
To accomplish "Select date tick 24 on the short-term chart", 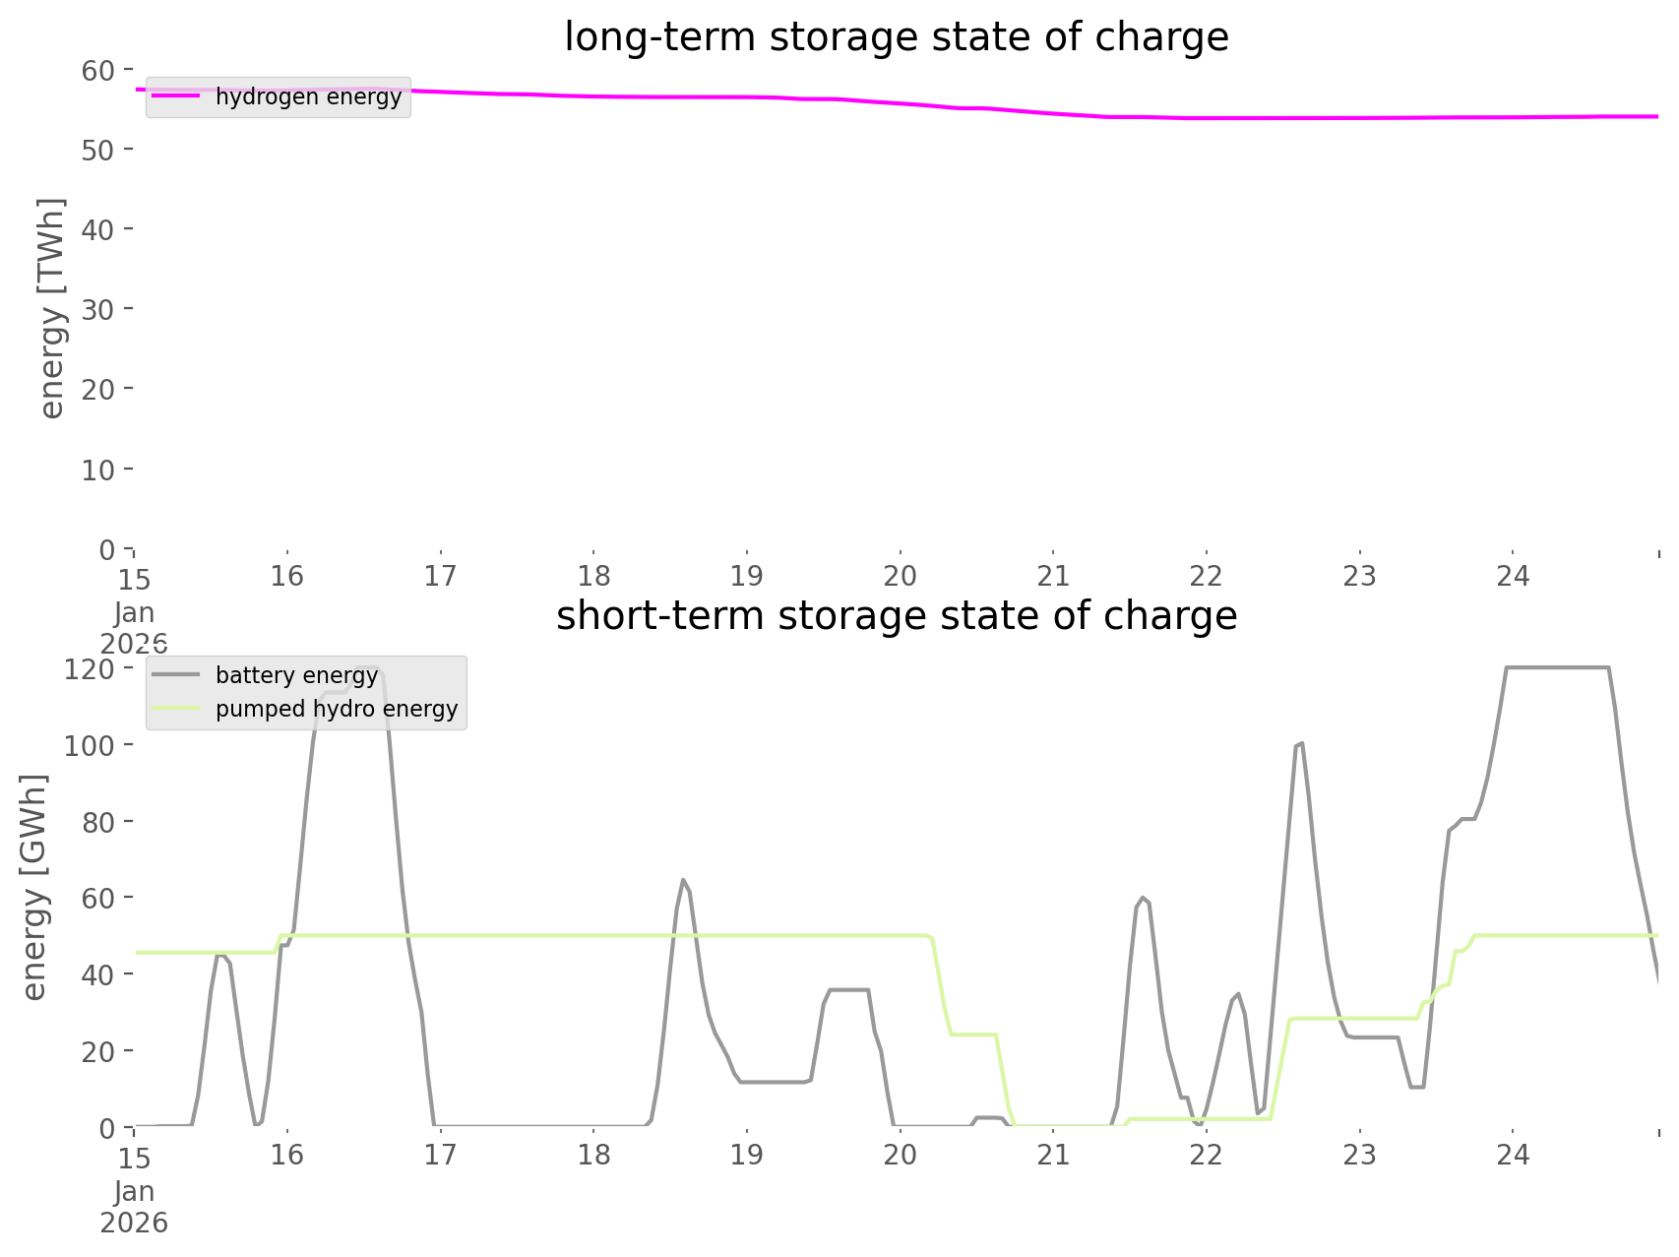I will click(x=1513, y=1155).
